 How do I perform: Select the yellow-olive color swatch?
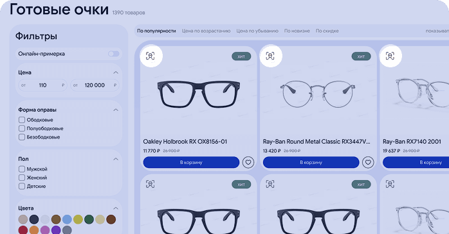78,219
